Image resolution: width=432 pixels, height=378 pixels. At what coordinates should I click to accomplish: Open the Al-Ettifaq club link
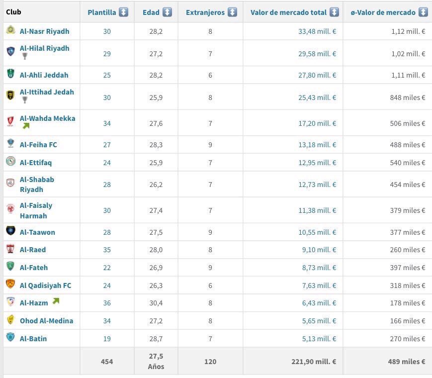35,163
